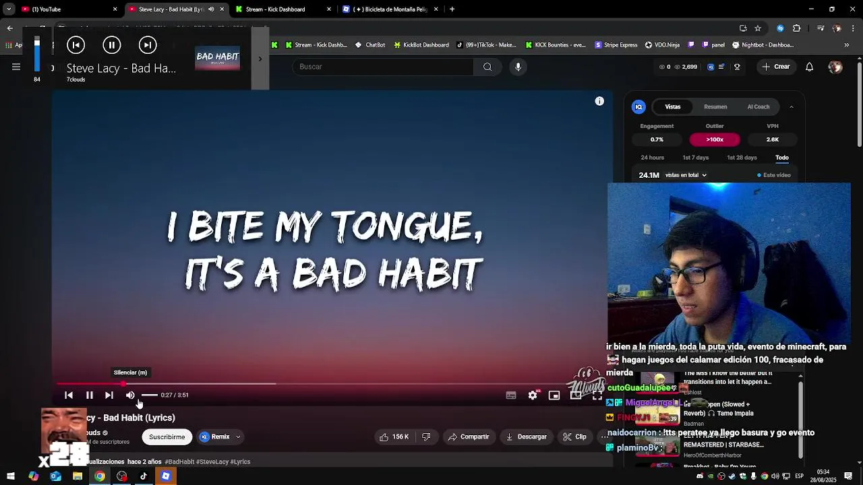Click the vidIQ logo icon in panel
The image size is (863, 485).
(638, 106)
